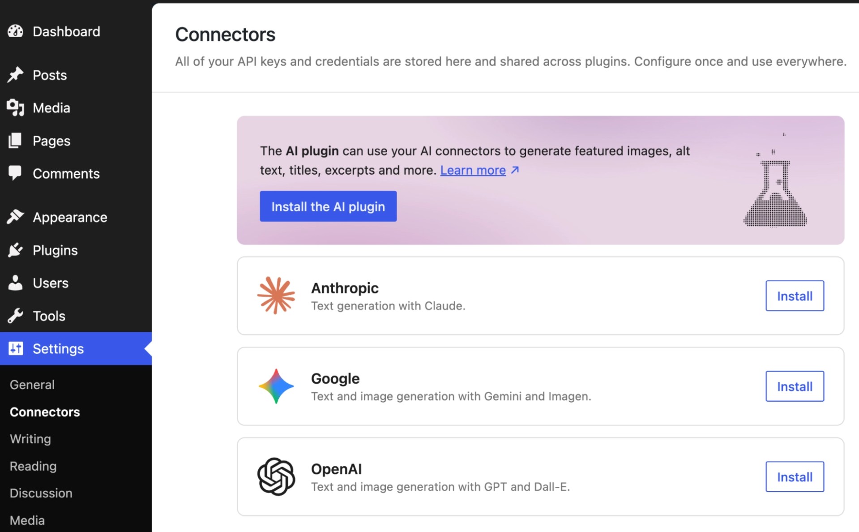This screenshot has width=859, height=532.
Task: Open the Users menu label
Action: pyautogui.click(x=51, y=283)
